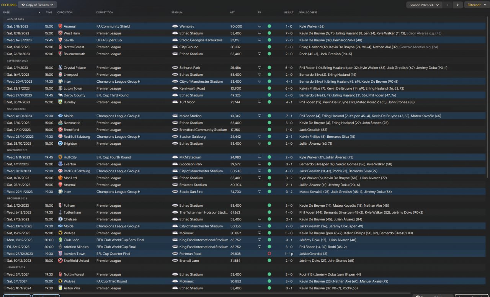
Task: Click the 1 - 1 p result against Ipswich Town
Action: [290, 254]
